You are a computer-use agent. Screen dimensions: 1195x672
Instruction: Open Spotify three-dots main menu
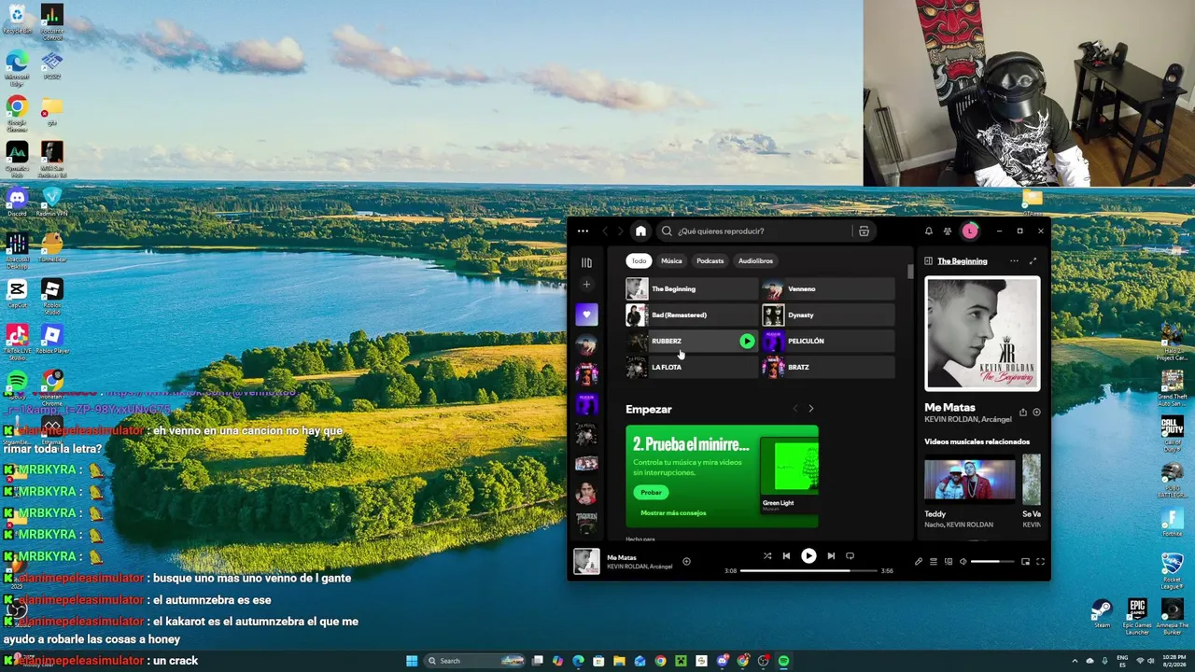(x=583, y=231)
